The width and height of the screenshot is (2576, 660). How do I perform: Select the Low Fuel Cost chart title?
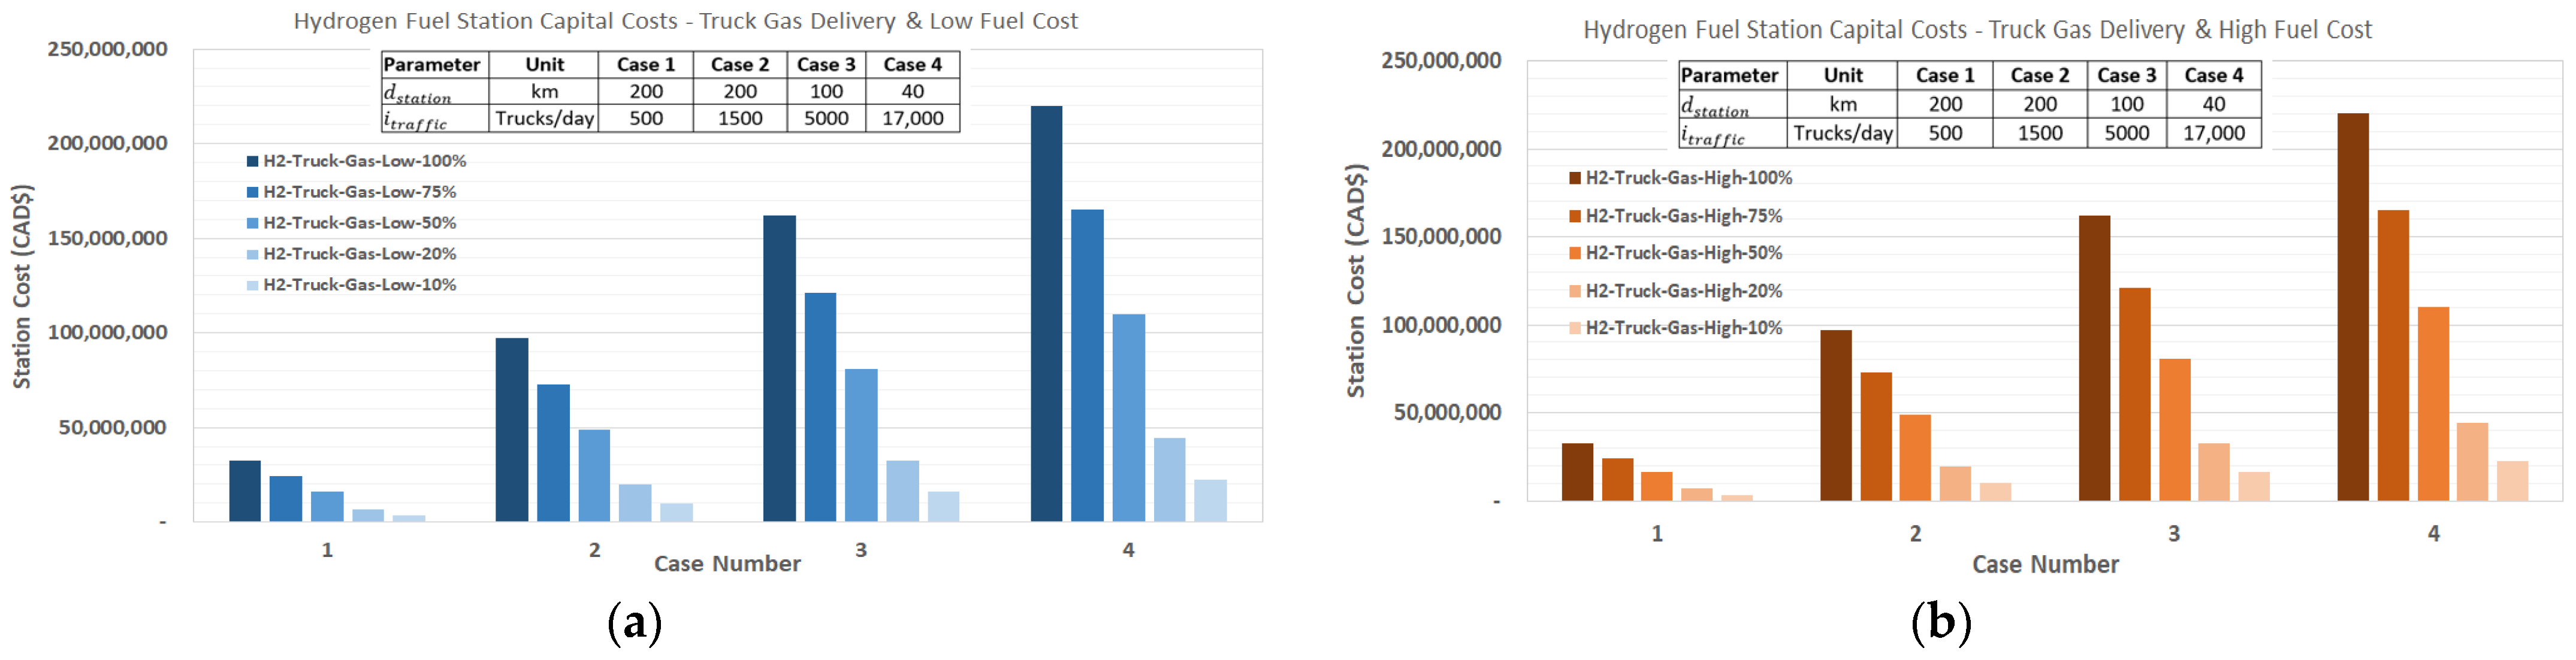(x=685, y=21)
